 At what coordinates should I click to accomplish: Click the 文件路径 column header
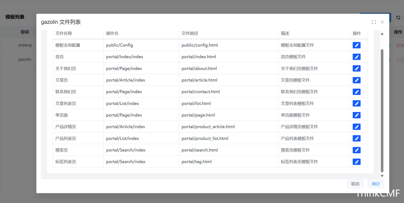pos(190,33)
